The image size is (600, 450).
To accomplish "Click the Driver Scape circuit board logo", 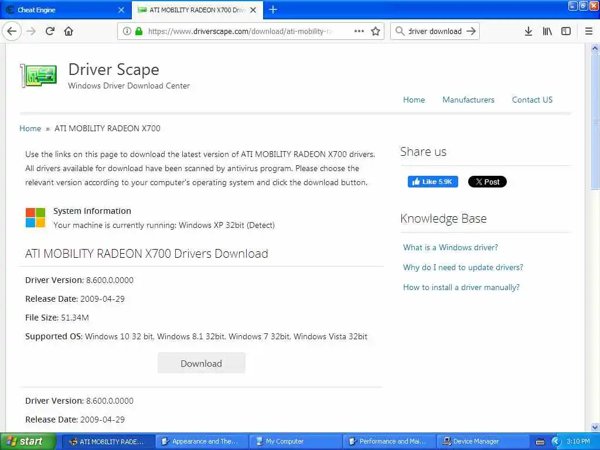I will tap(39, 76).
